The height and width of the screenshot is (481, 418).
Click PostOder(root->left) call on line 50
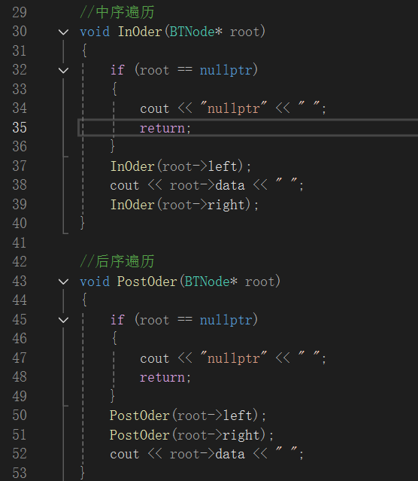[188, 416]
